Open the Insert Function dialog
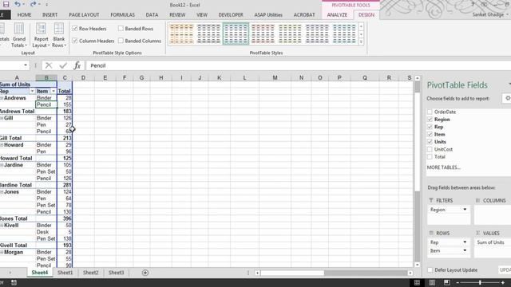The height and width of the screenshot is (287, 511). (x=77, y=65)
